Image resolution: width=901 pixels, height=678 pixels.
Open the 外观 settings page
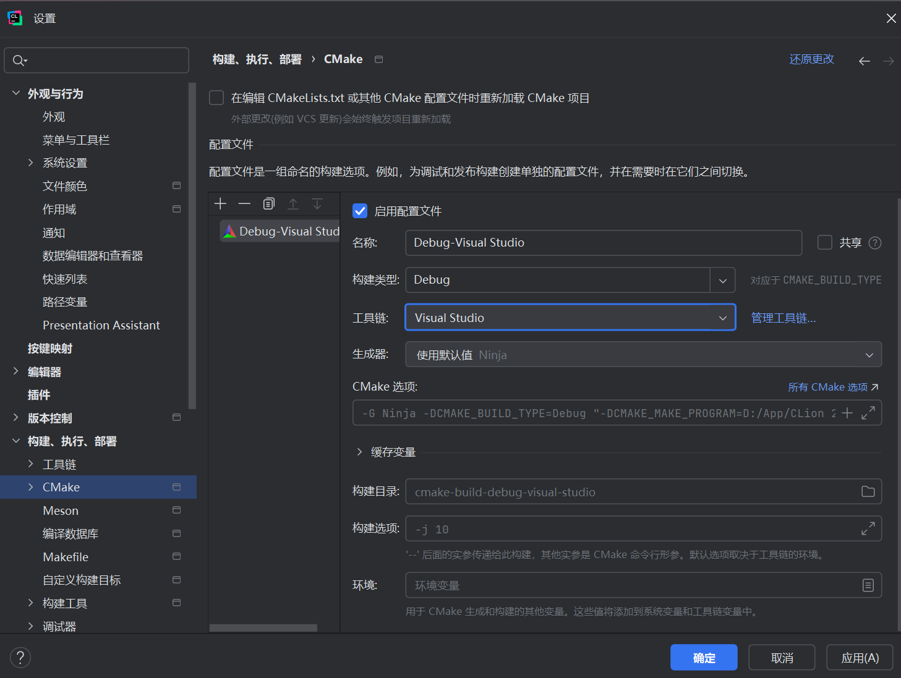[x=54, y=117]
